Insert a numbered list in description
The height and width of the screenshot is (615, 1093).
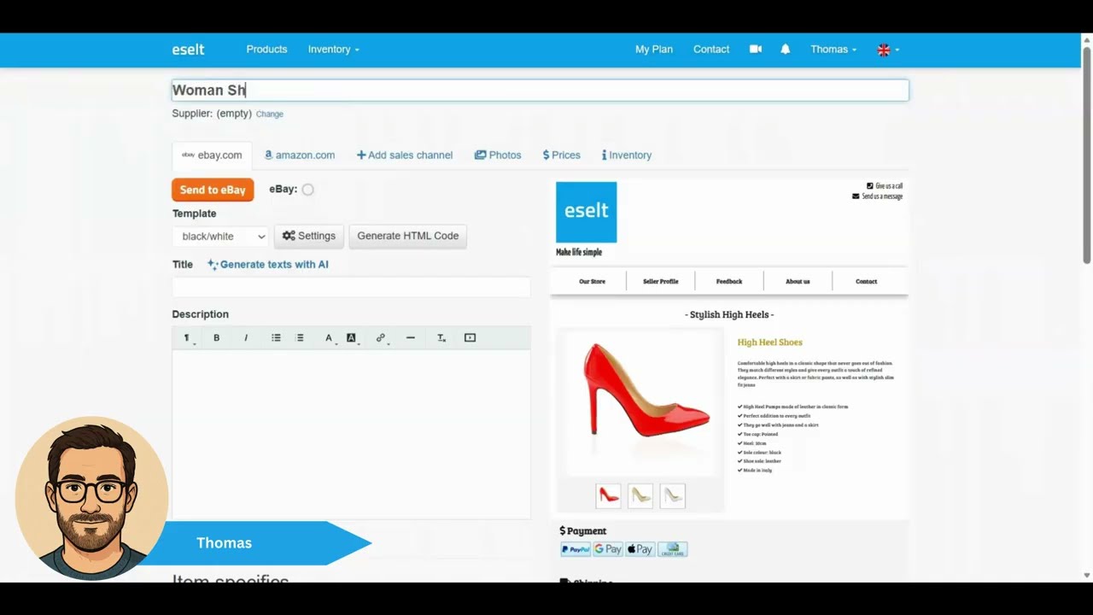300,338
